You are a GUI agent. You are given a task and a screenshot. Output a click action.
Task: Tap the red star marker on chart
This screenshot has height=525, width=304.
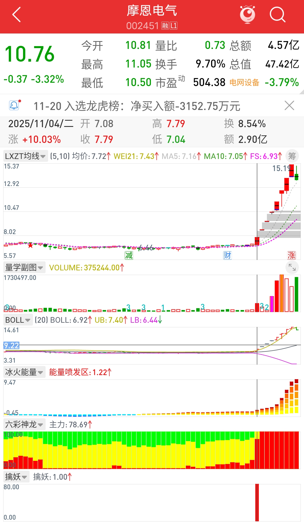[x=30, y=245]
